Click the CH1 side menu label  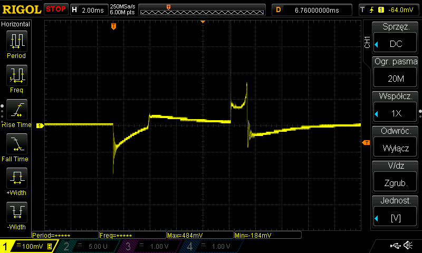pyautogui.click(x=367, y=42)
